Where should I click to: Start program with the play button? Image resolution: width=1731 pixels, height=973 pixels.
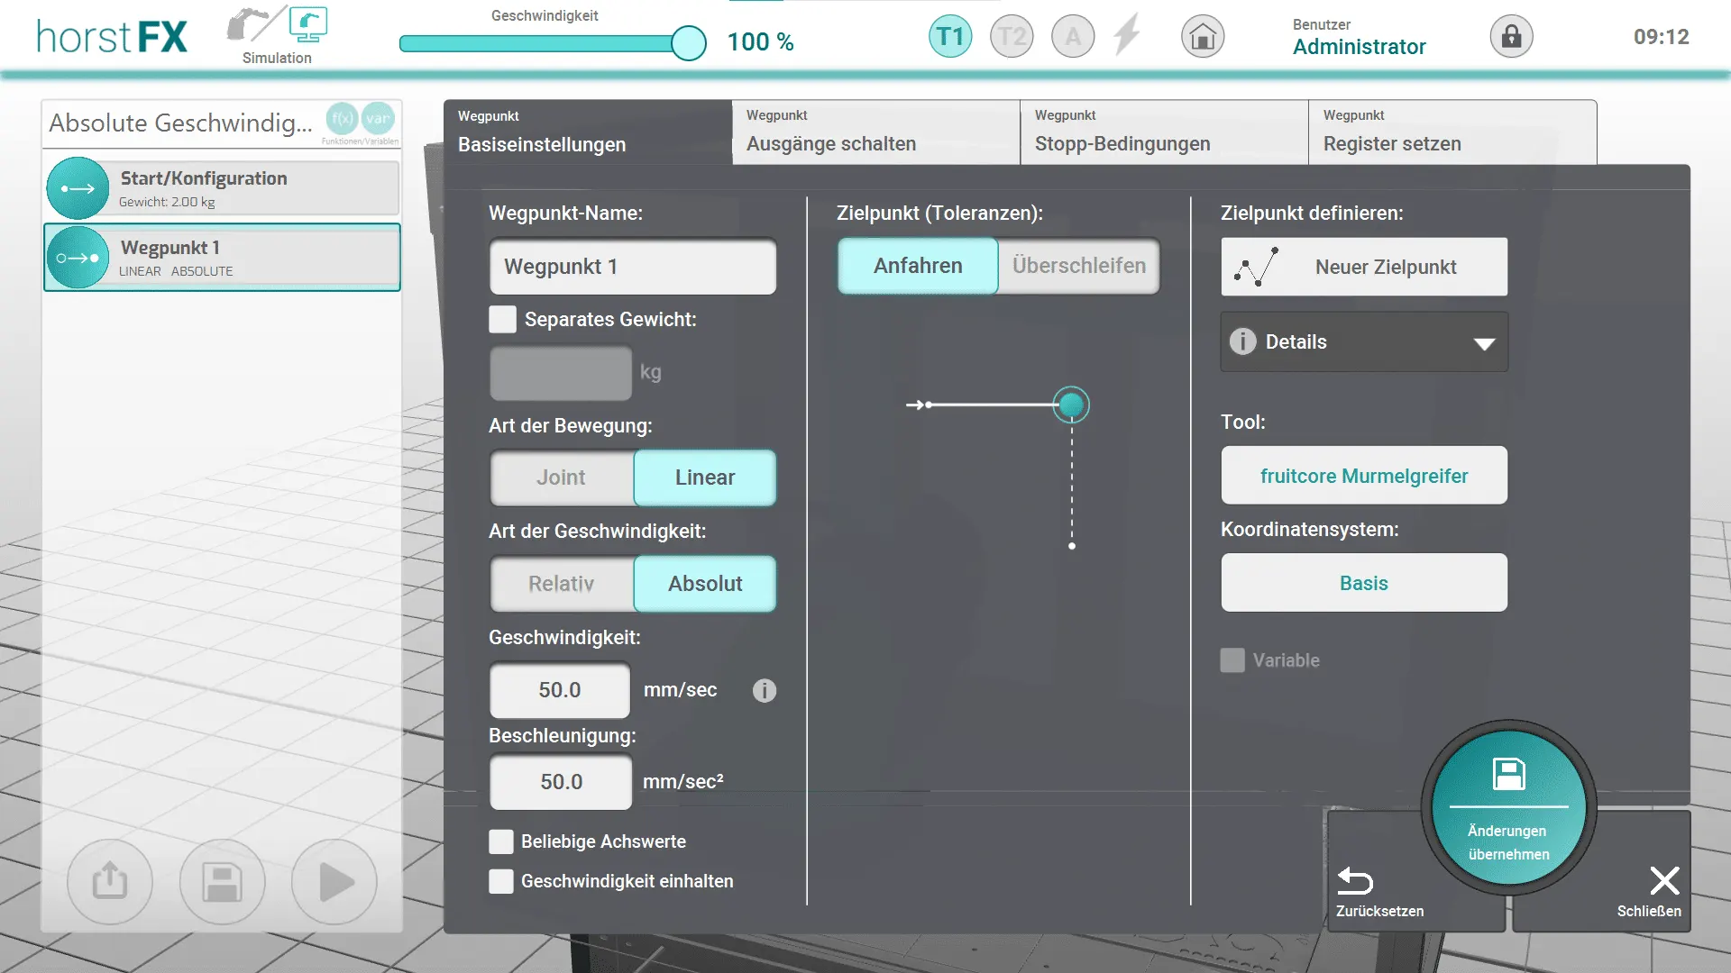334,881
